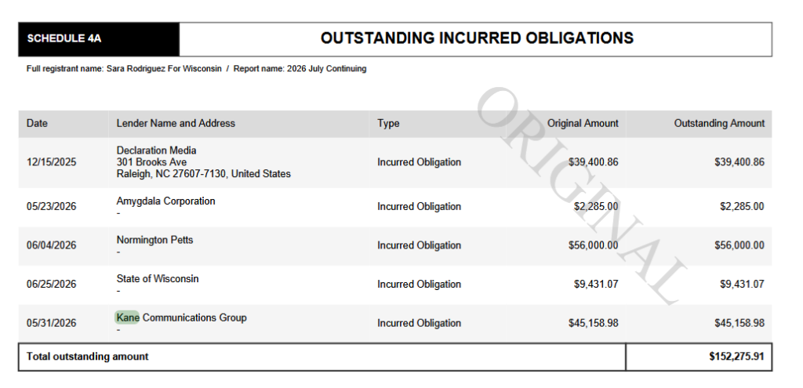803x388 pixels.
Task: Click the Outstanding Incurred Obligations title
Action: pyautogui.click(x=477, y=38)
